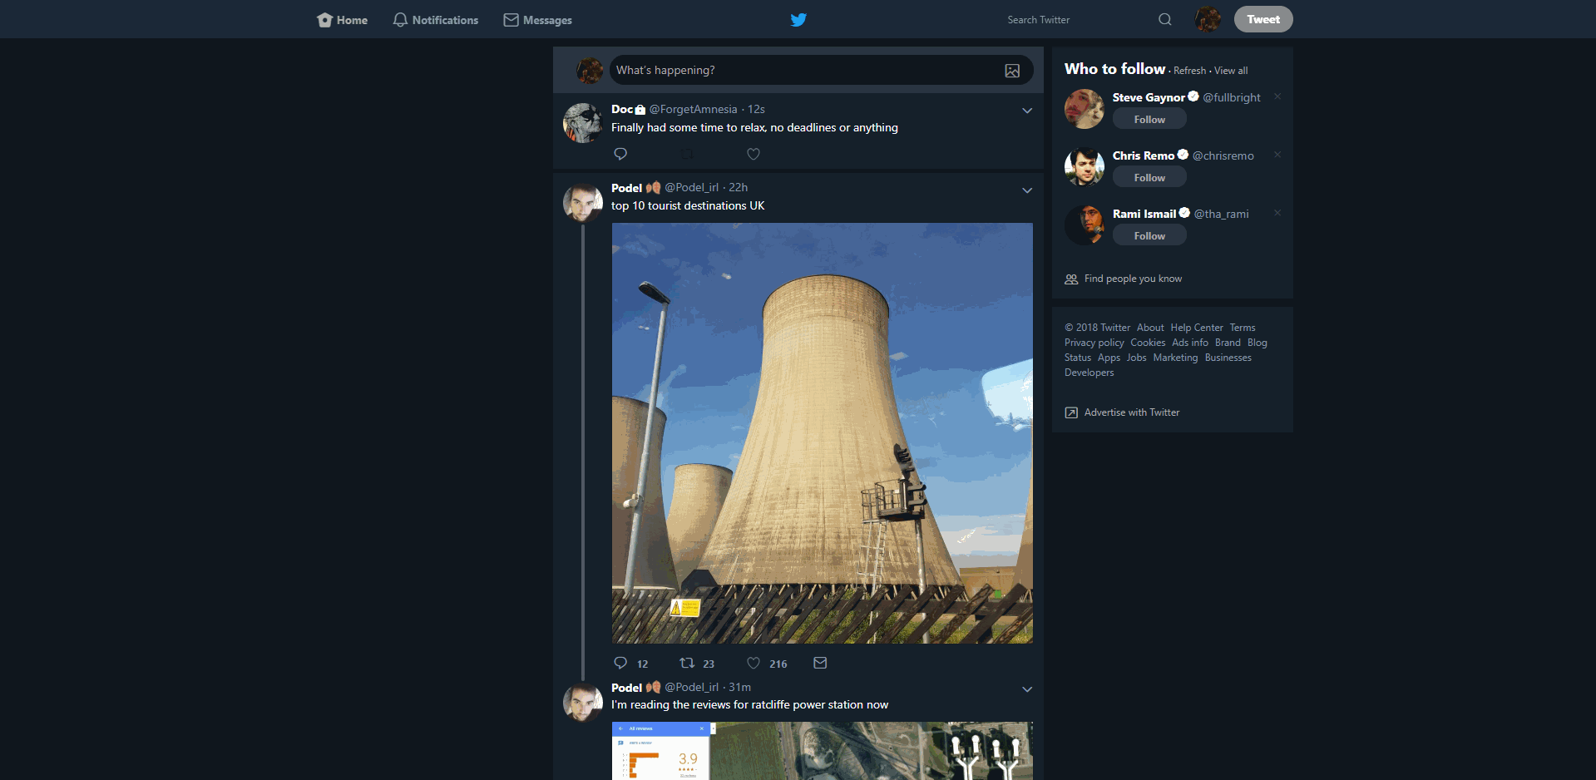Click the search magnifier icon
The width and height of the screenshot is (1596, 780).
click(1165, 20)
